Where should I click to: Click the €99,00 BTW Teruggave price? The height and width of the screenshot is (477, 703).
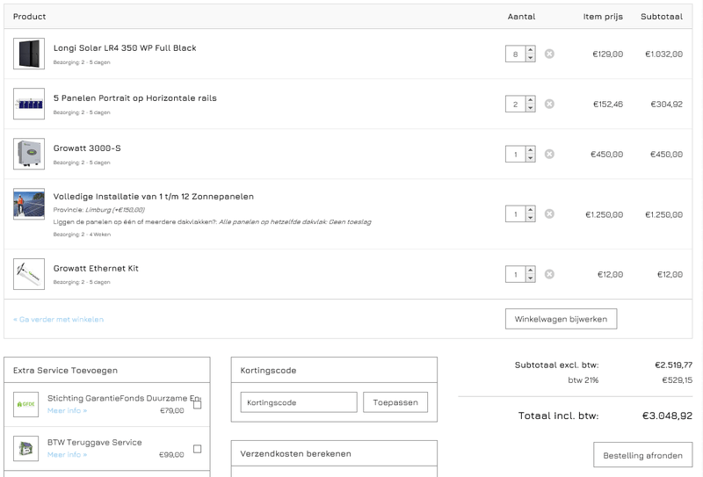171,454
